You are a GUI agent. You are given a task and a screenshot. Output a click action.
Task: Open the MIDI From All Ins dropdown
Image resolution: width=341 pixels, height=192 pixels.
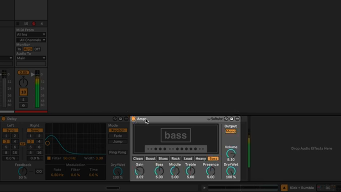[x=31, y=35]
